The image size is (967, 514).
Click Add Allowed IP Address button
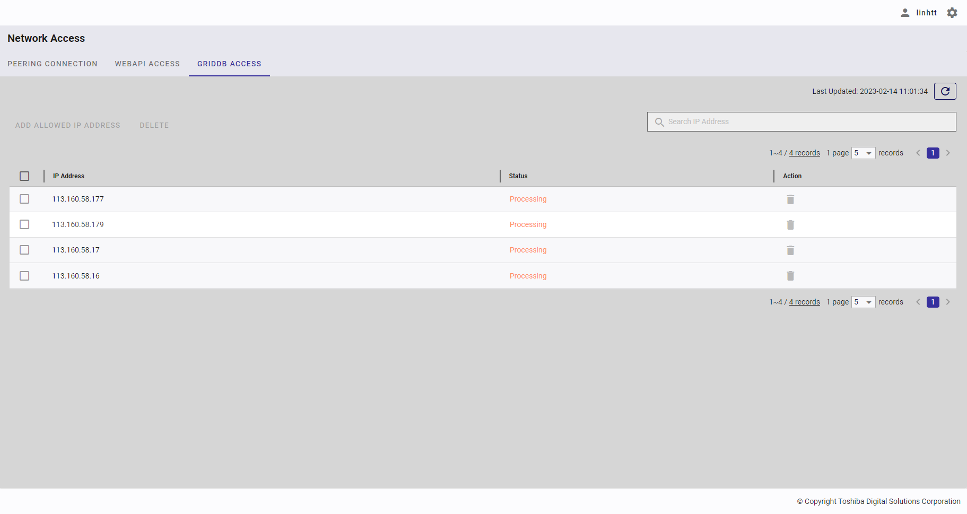tap(68, 126)
